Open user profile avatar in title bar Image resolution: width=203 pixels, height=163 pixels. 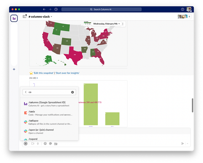tap(189, 9)
